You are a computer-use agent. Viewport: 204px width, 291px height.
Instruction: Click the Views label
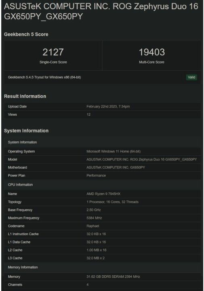[13, 114]
